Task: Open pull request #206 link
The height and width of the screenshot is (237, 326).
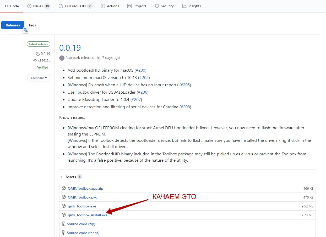Action: coord(143,92)
